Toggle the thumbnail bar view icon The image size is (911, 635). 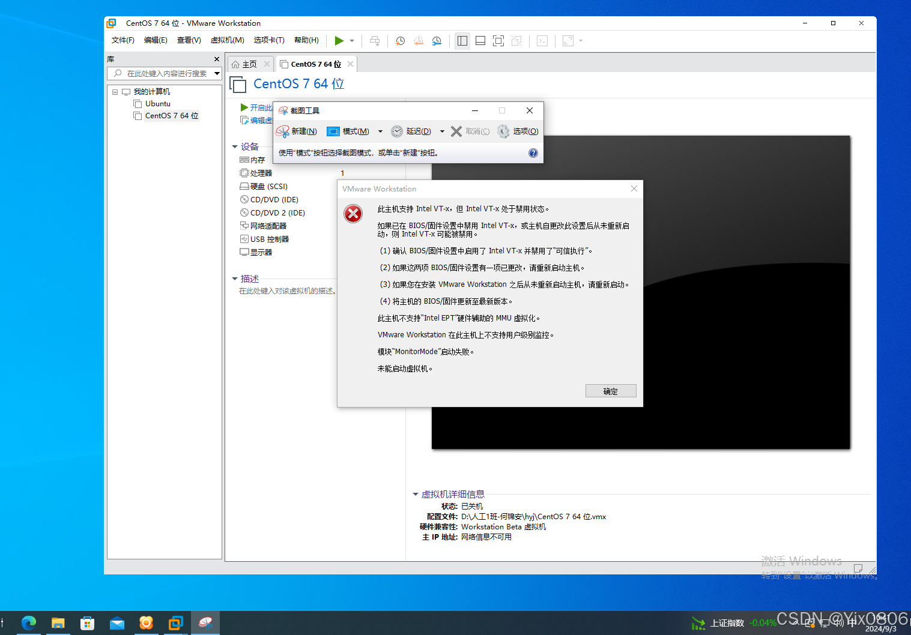point(480,41)
